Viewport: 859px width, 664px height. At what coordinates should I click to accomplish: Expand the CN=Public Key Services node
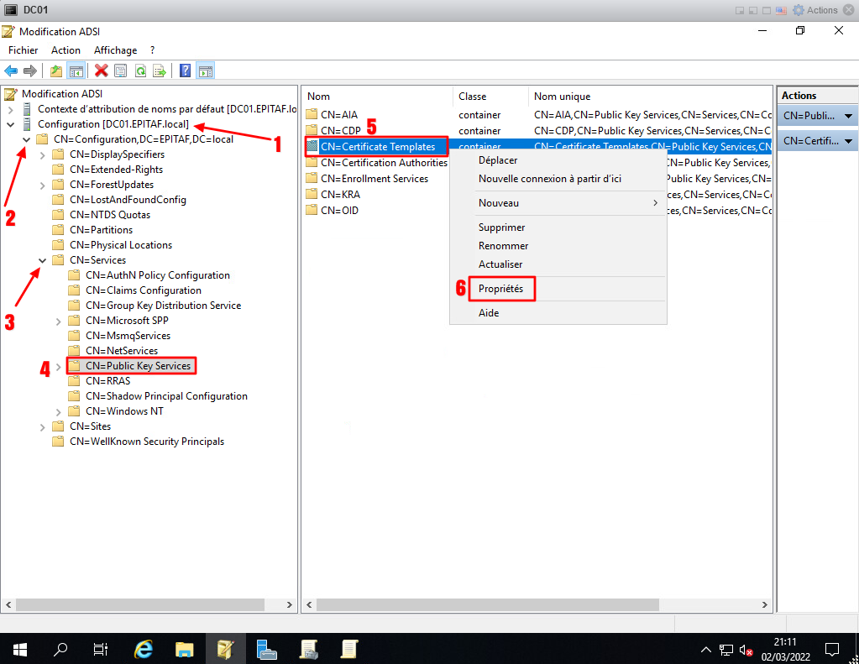point(58,366)
